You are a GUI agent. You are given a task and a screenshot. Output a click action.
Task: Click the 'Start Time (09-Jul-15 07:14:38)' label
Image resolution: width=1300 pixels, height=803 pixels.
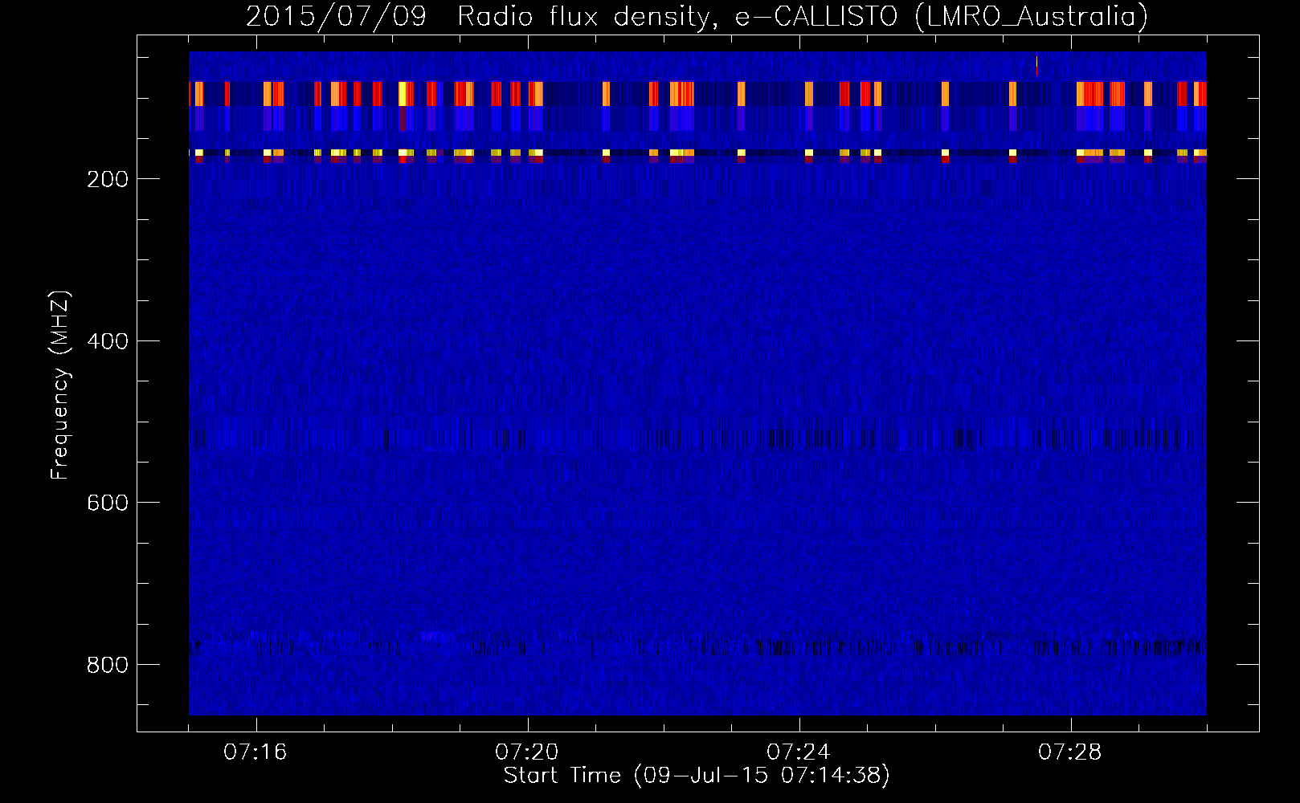click(697, 776)
